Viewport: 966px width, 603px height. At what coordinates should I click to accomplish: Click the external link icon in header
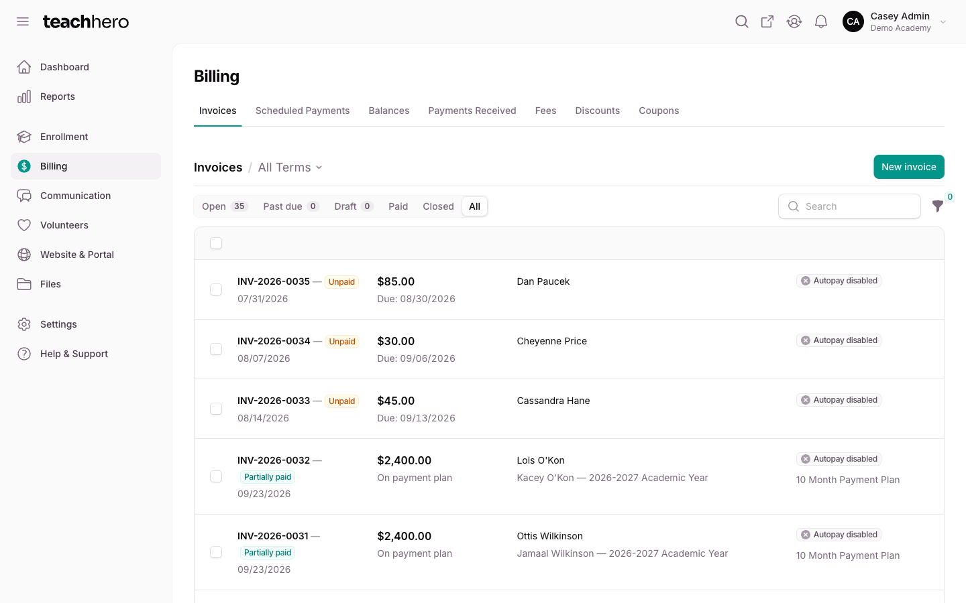[767, 21]
